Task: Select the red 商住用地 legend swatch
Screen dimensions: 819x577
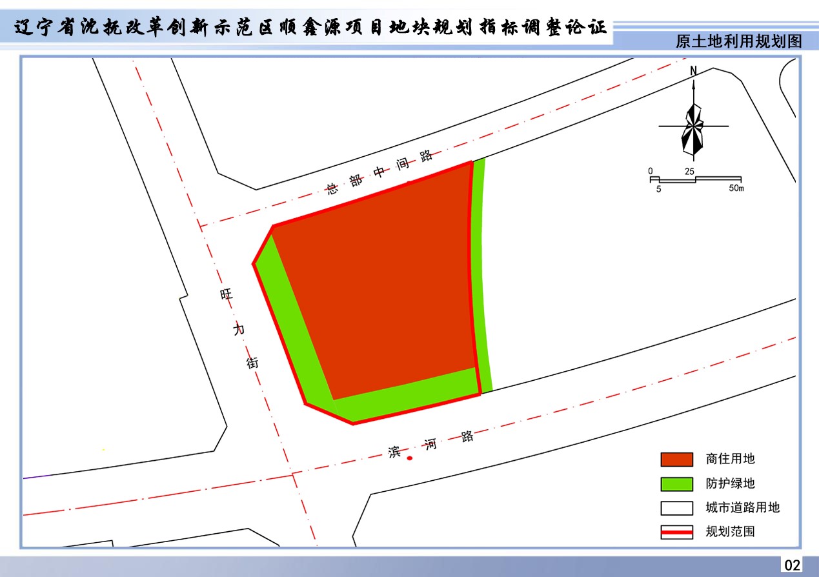Action: pyautogui.click(x=676, y=460)
